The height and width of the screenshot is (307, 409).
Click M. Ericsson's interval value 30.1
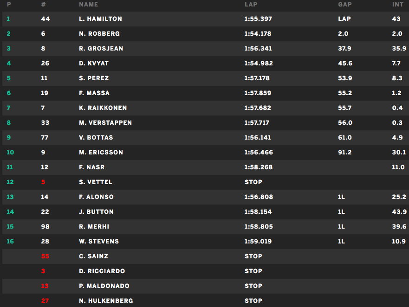(399, 153)
